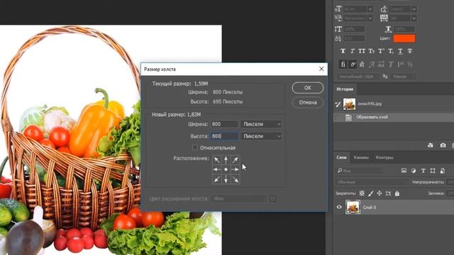
Task: Click the Ширина input field
Action: pyautogui.click(x=225, y=124)
